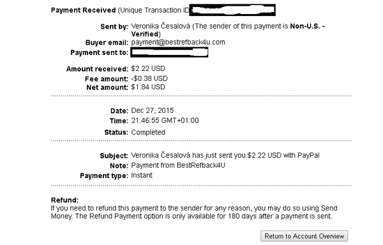Click the redacted Payment sent to field
Image resolution: width=383 pixels, height=245 pixels.
coord(169,52)
